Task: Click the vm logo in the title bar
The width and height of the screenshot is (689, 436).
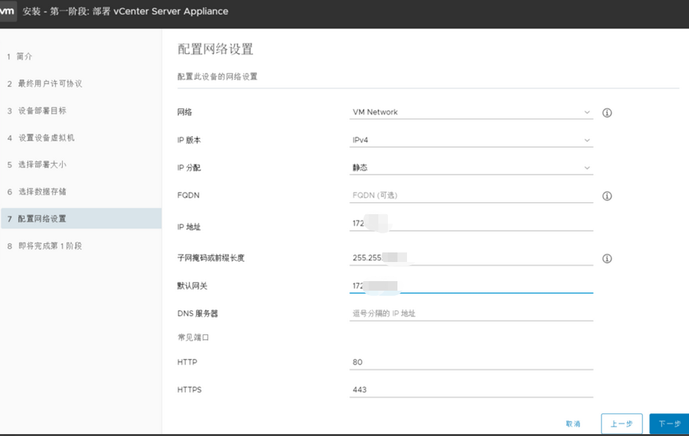Action: 8,11
